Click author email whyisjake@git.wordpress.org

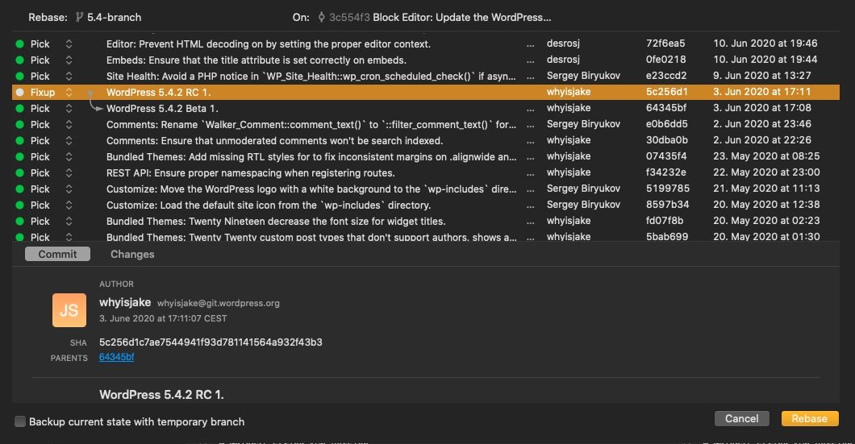[x=218, y=304]
